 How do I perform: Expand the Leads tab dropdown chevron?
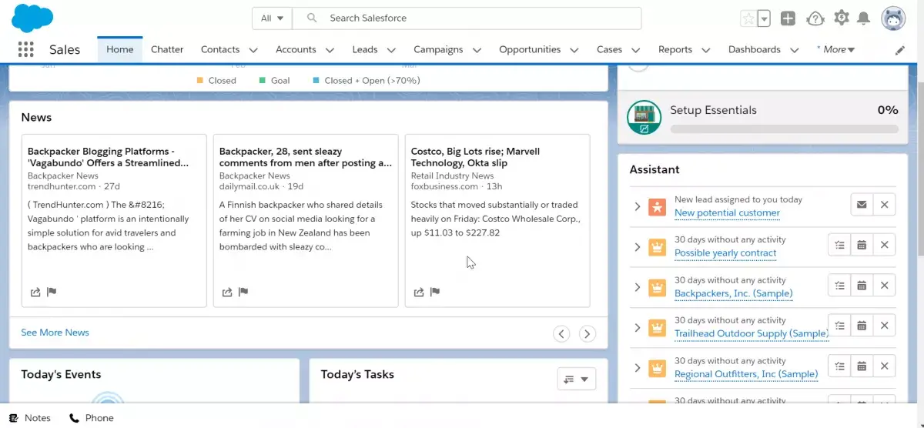[391, 50]
